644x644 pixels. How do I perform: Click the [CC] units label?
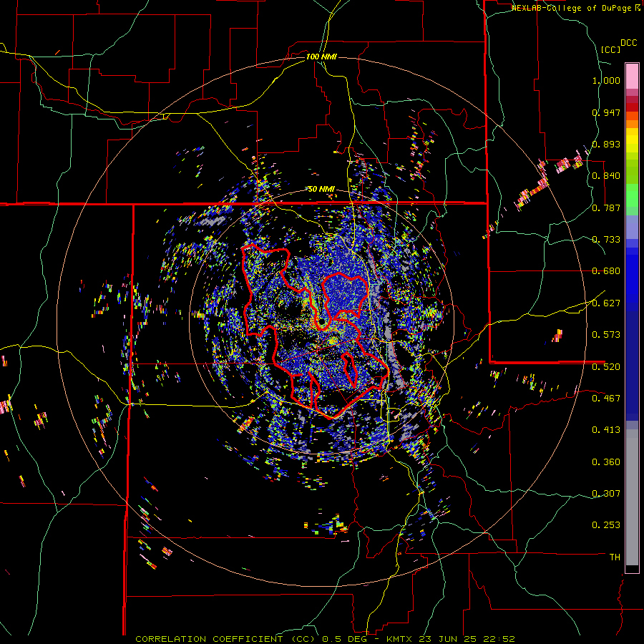[611, 49]
